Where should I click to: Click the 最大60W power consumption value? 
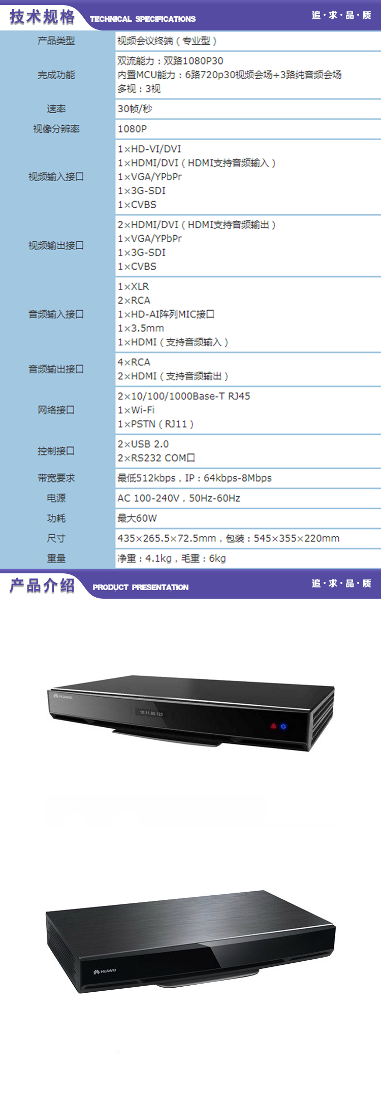coord(137,518)
